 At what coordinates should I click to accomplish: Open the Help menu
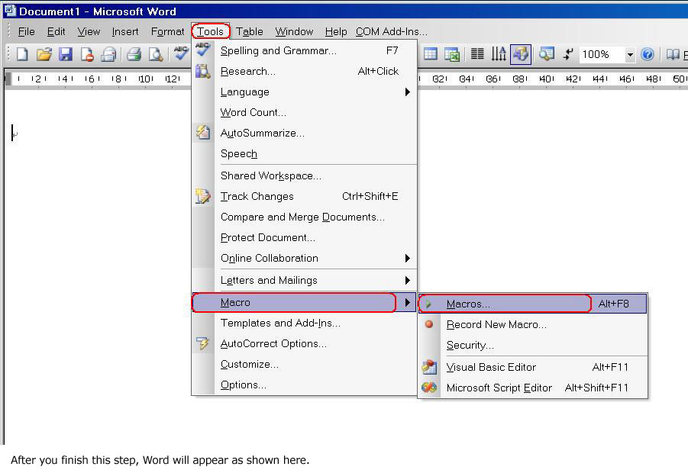[336, 31]
